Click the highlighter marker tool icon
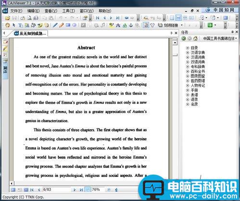240x201 pixels. click(x=111, y=25)
